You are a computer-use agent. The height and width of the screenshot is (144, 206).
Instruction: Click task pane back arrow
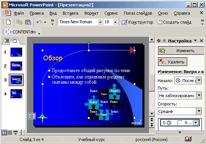(159, 41)
